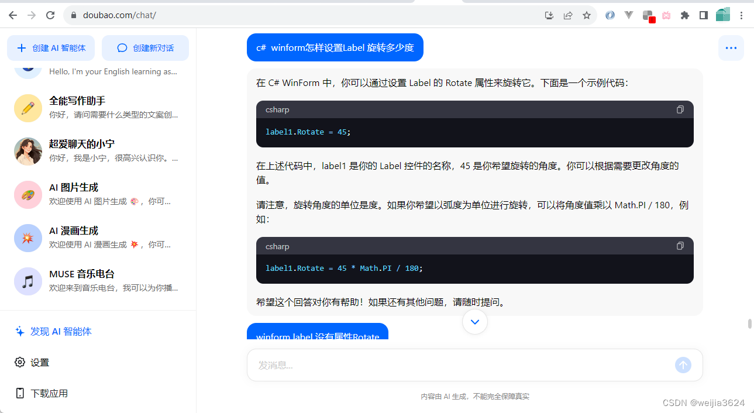Open 发现 AI 智能体 link
This screenshot has height=413, width=754.
[x=53, y=331]
